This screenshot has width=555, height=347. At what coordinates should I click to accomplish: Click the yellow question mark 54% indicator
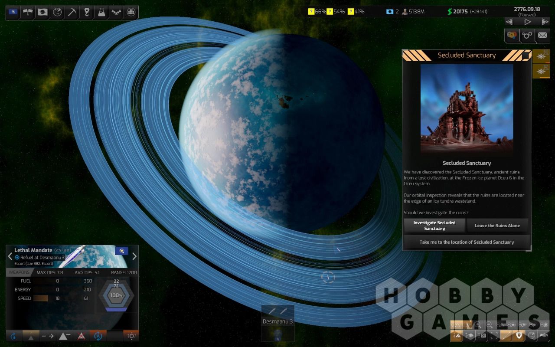coord(336,12)
